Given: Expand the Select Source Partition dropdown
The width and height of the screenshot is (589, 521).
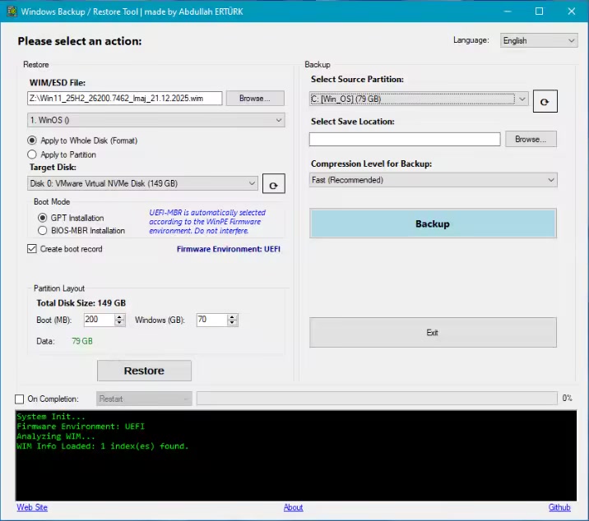Looking at the screenshot, I should pos(419,99).
